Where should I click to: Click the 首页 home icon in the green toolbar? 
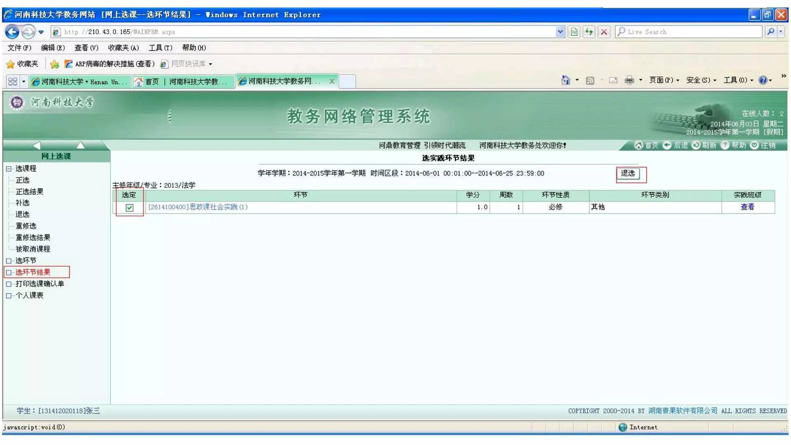pos(640,145)
